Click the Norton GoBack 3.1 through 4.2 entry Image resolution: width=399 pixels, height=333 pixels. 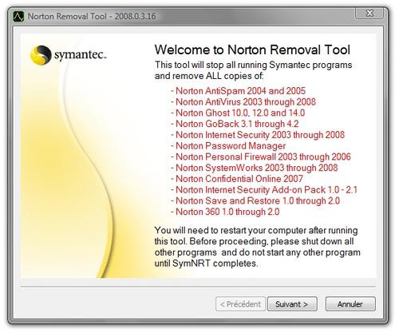tap(235, 124)
